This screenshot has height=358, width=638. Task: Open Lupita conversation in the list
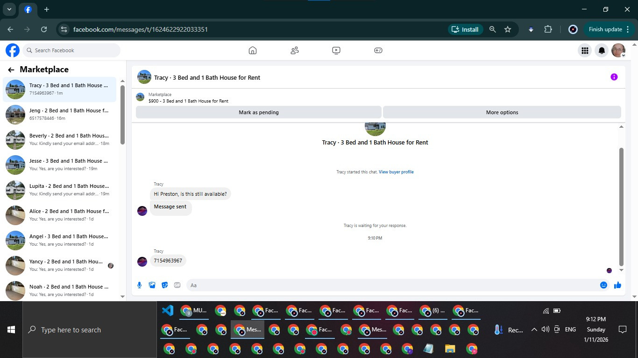(60, 190)
